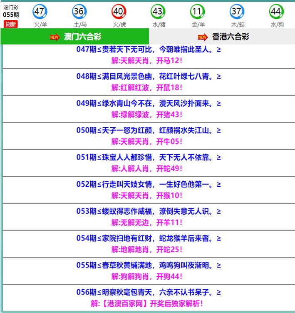Open the 052期 poem entry
The image size is (295, 313).
pyautogui.click(x=149, y=184)
